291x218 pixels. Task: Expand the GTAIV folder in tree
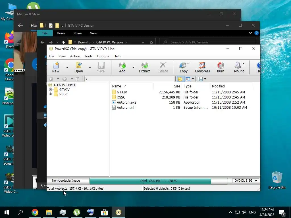coord(50,89)
